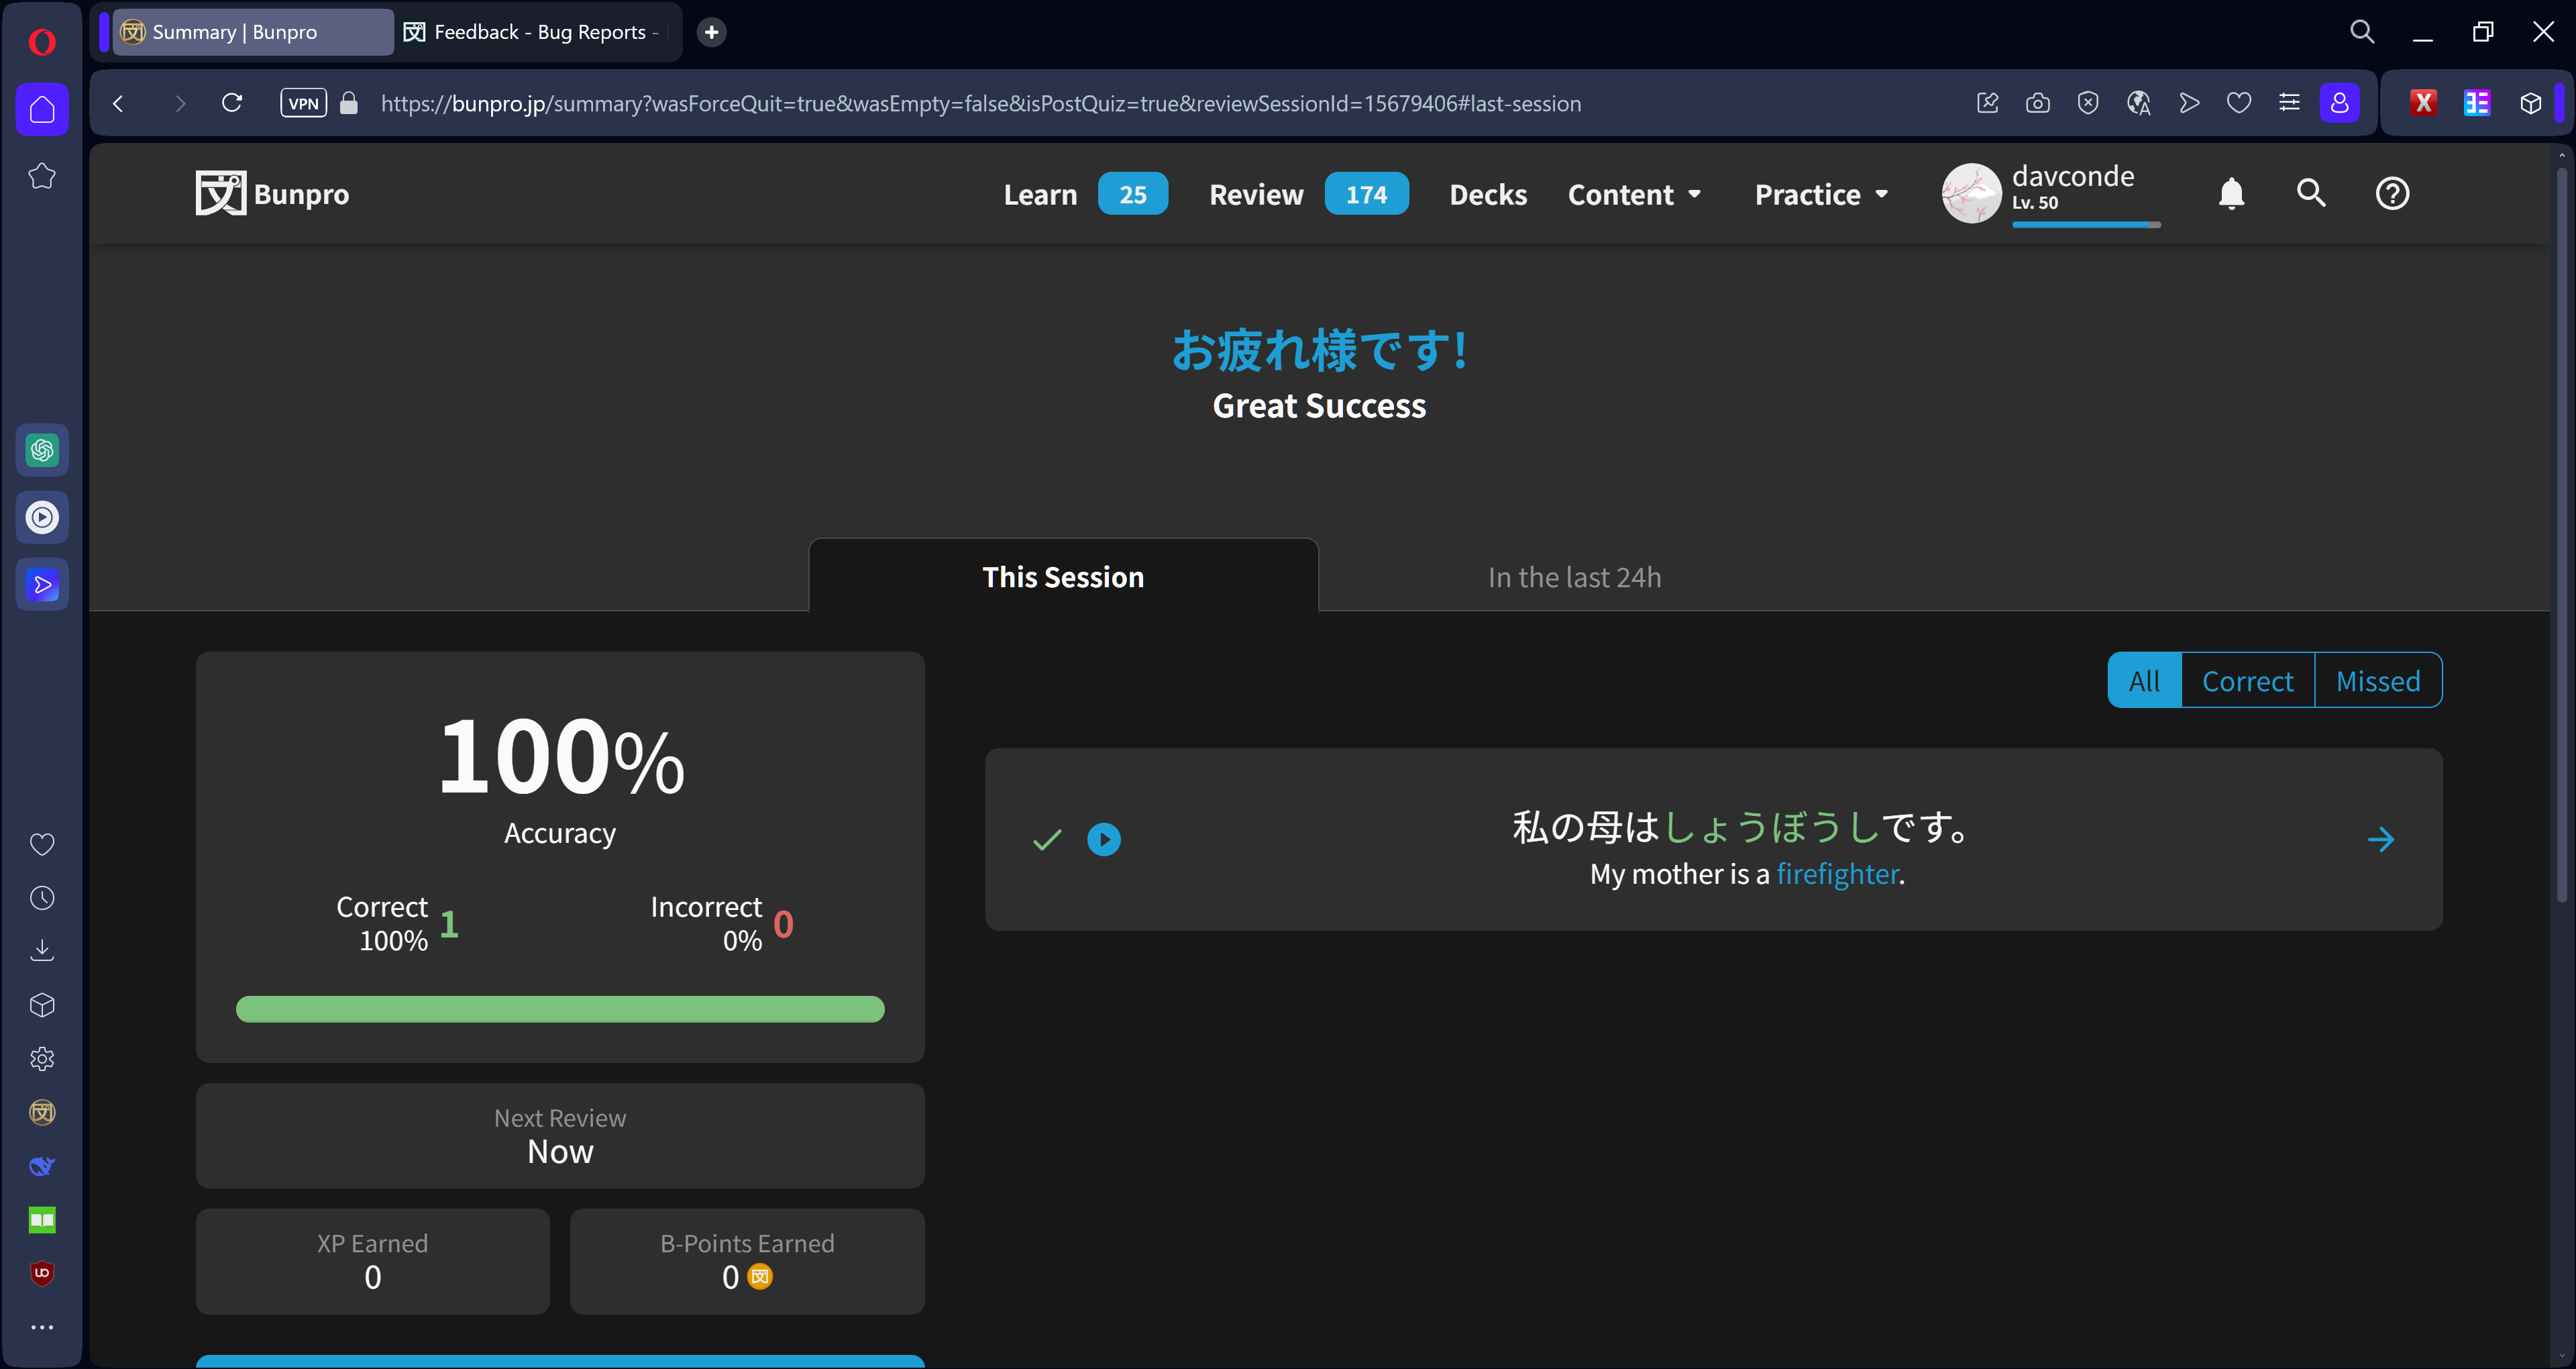Click the firefighter highlighted word
This screenshot has height=1369, width=2576.
[1837, 874]
